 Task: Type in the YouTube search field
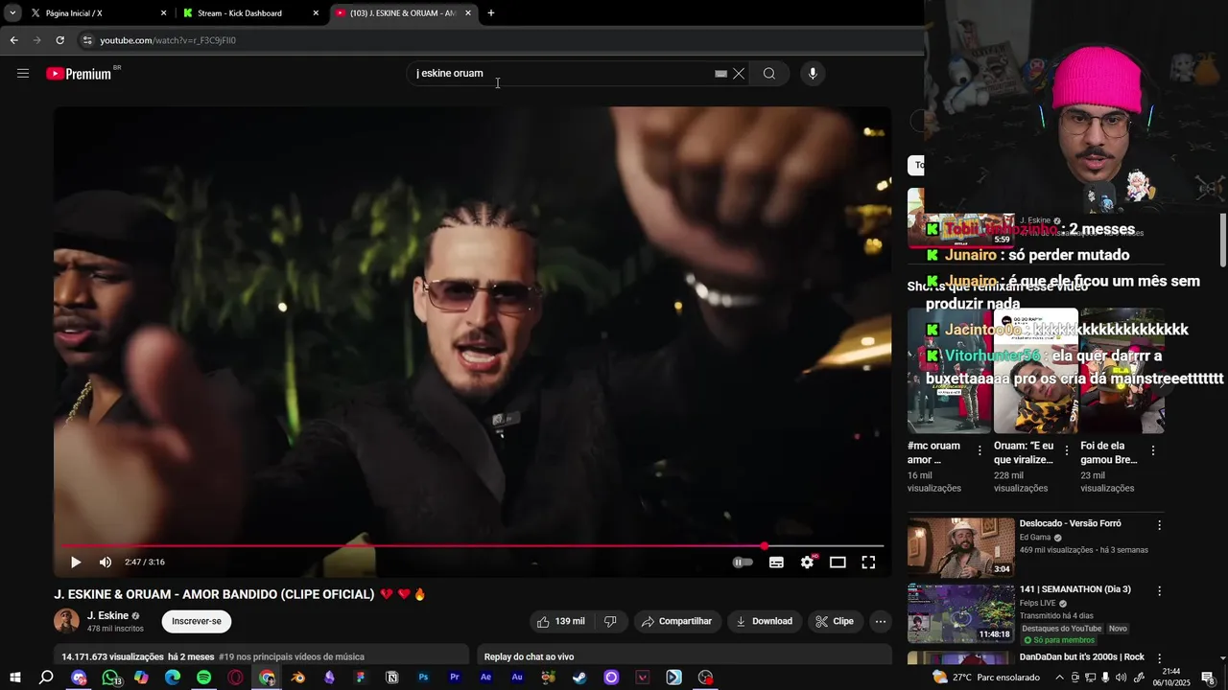(x=561, y=74)
